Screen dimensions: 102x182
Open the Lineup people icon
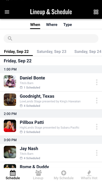(x=38, y=173)
